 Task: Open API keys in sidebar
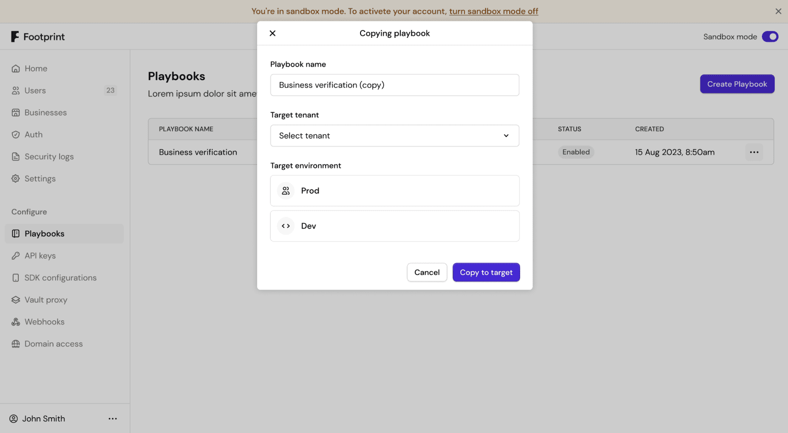tap(64, 256)
